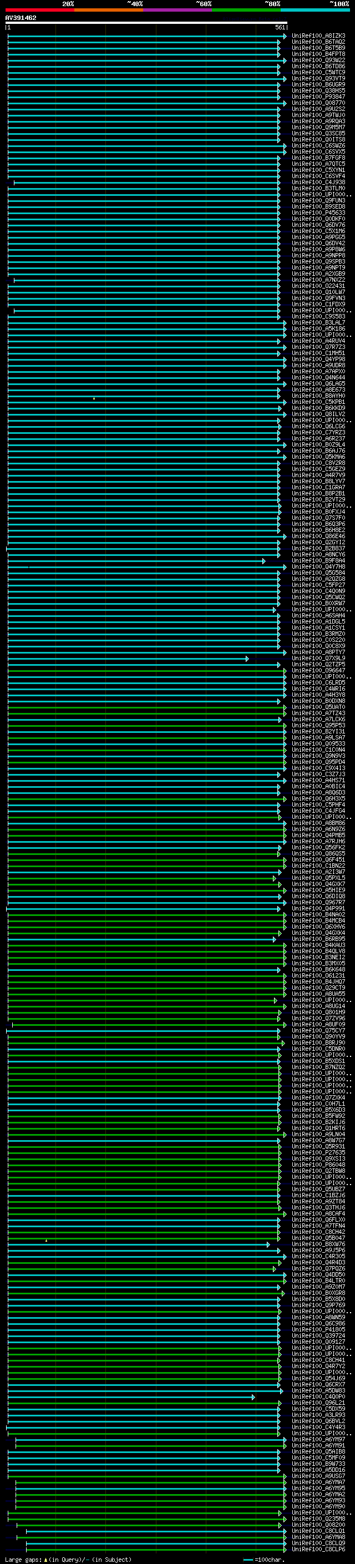The image size is (355, 1564).
Task: Select UniRef100_A4H3Y8 label
Action: coord(318,695)
